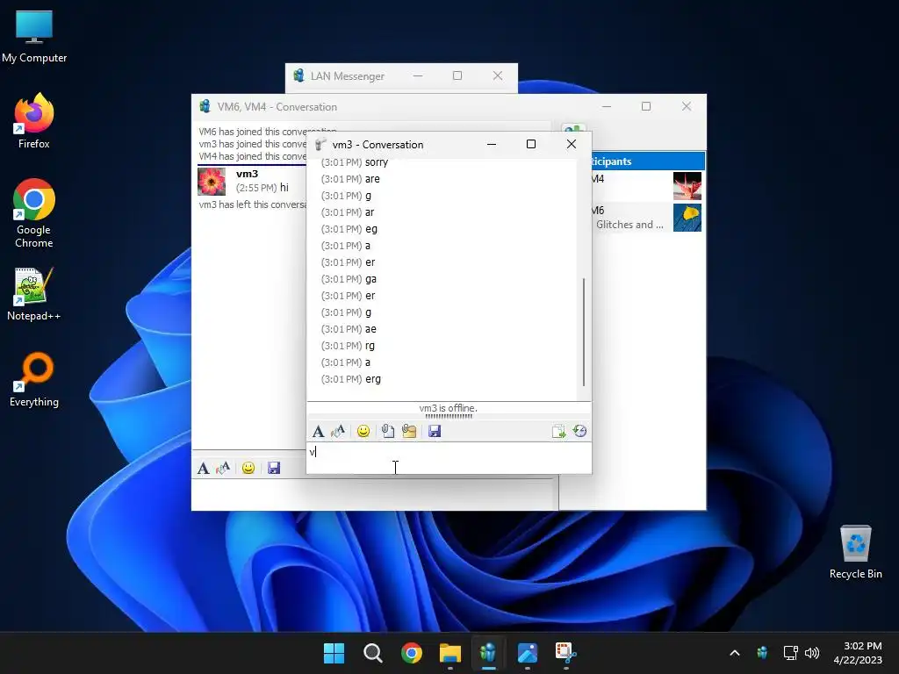The width and height of the screenshot is (899, 674).
Task: Open Chrome from taskbar
Action: pyautogui.click(x=411, y=653)
